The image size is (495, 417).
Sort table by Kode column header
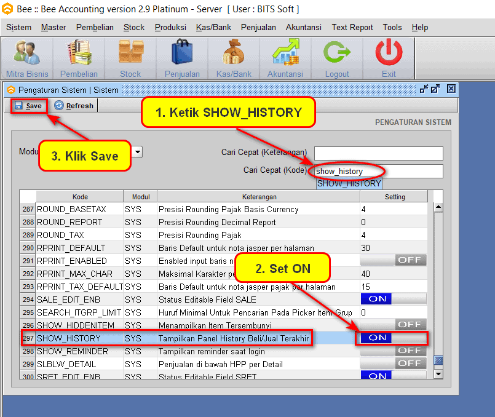[80, 197]
